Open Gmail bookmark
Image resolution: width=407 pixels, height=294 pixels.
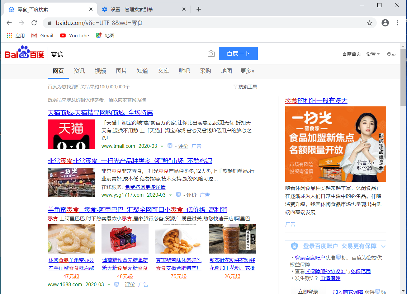[x=42, y=35]
